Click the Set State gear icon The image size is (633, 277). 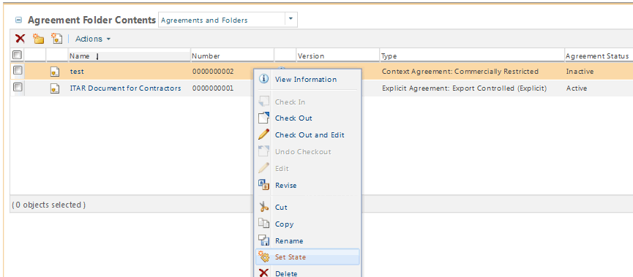263,257
